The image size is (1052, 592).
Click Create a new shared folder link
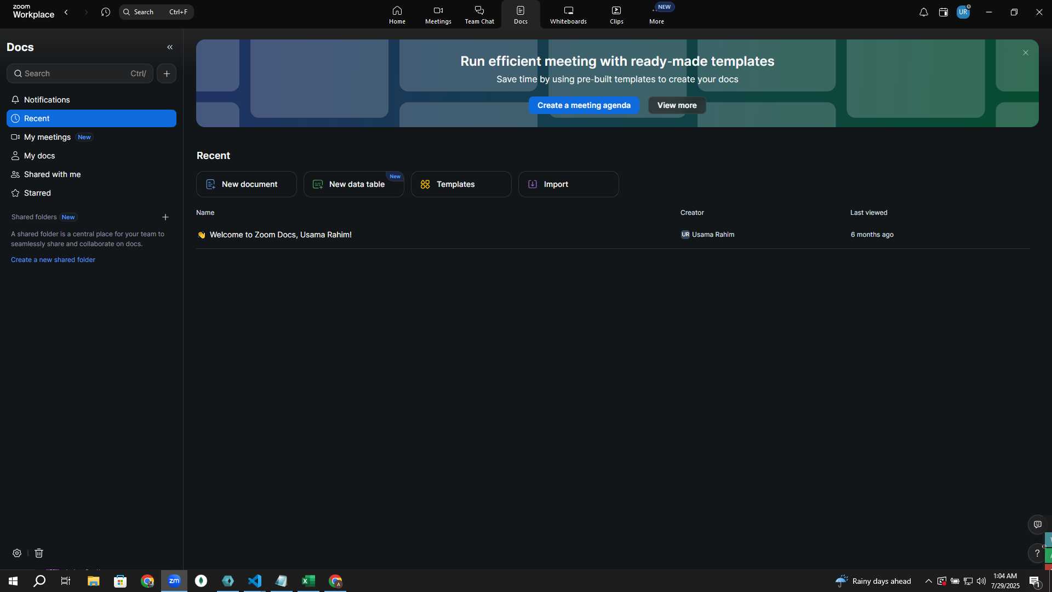53,260
